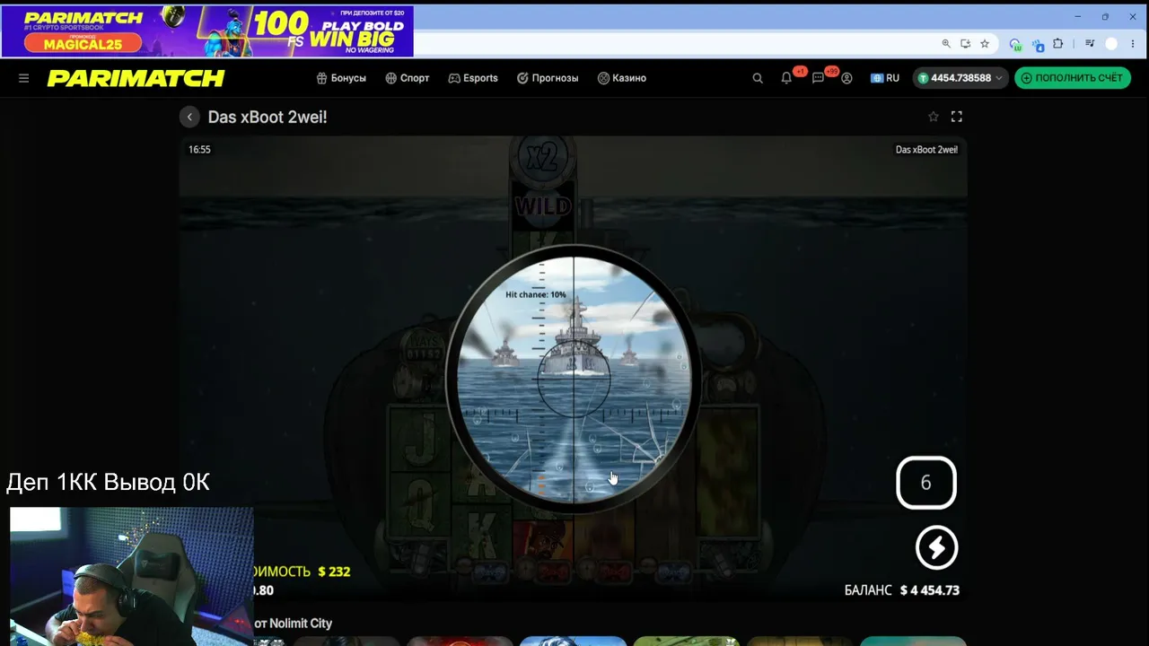Open the browser profile avatar
1149x646 pixels.
point(1111,44)
